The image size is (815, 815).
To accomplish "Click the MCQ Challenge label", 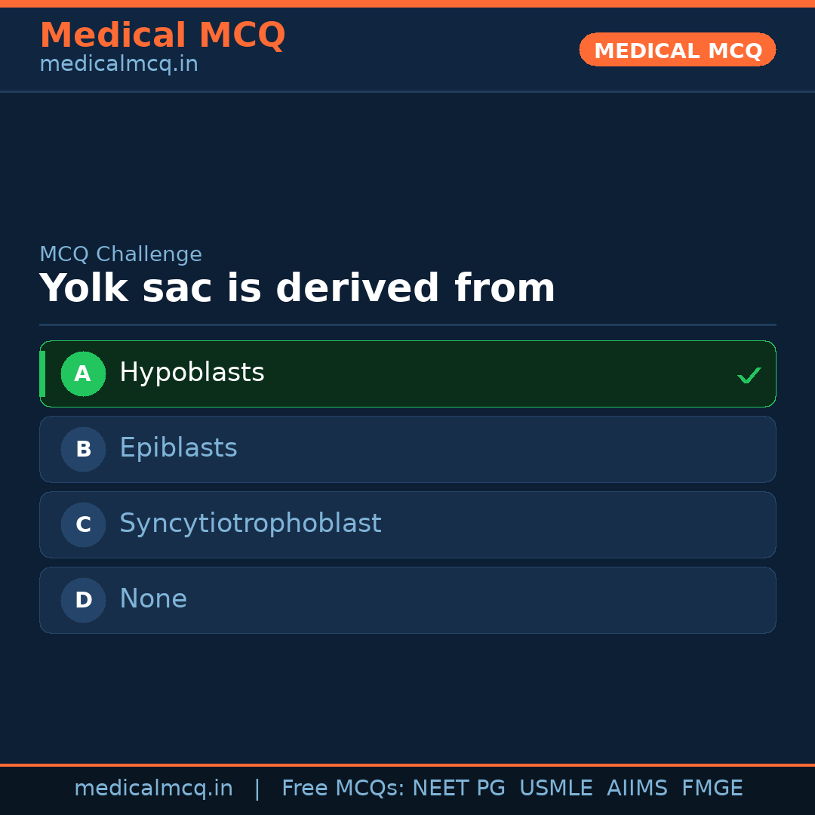I will tap(121, 254).
